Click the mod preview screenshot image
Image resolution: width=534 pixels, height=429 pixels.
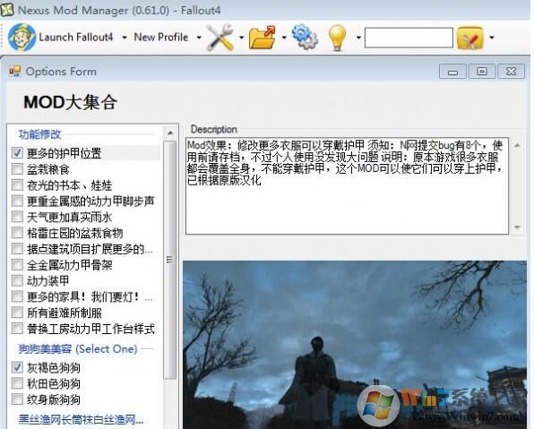click(x=355, y=345)
